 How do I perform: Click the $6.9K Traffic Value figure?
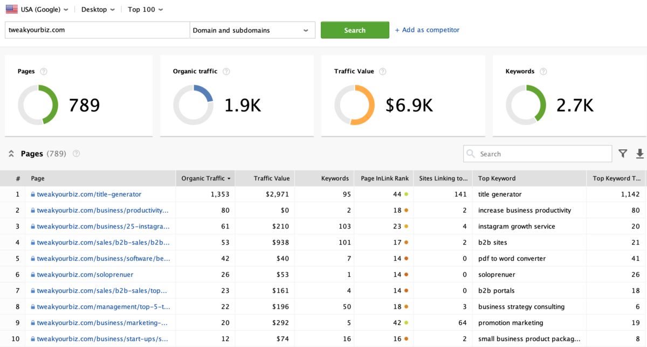click(409, 105)
